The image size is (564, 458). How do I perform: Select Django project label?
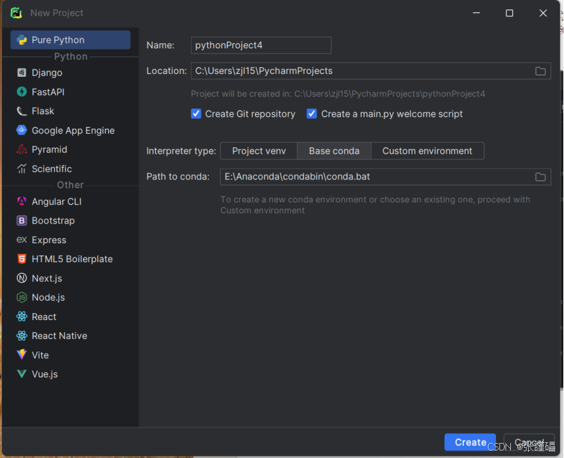click(x=47, y=73)
